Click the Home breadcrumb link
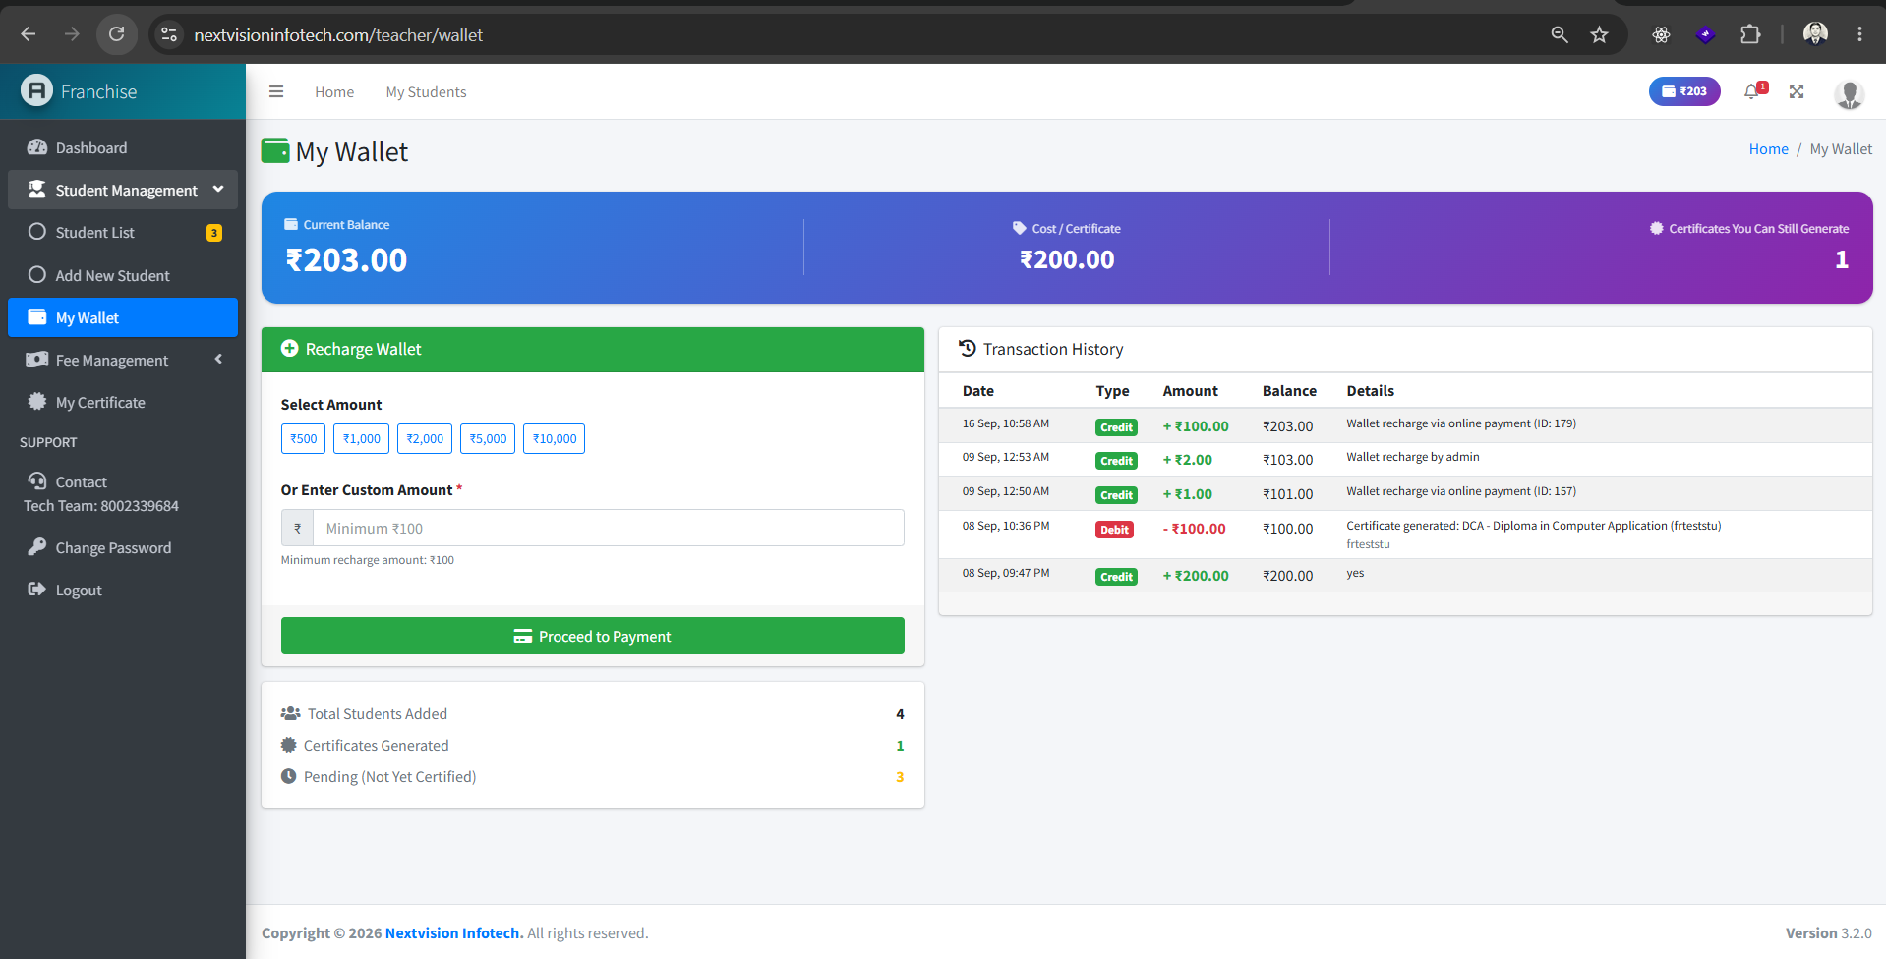1886x959 pixels. click(x=1768, y=149)
